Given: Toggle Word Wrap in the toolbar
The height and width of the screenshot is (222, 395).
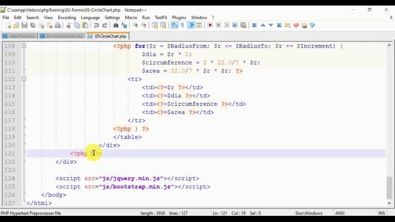Looking at the screenshot, I should click(x=174, y=25).
